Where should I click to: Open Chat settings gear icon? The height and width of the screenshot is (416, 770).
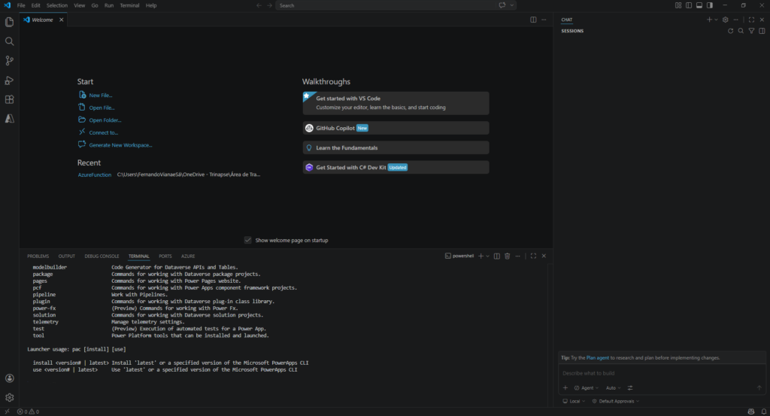click(726, 20)
